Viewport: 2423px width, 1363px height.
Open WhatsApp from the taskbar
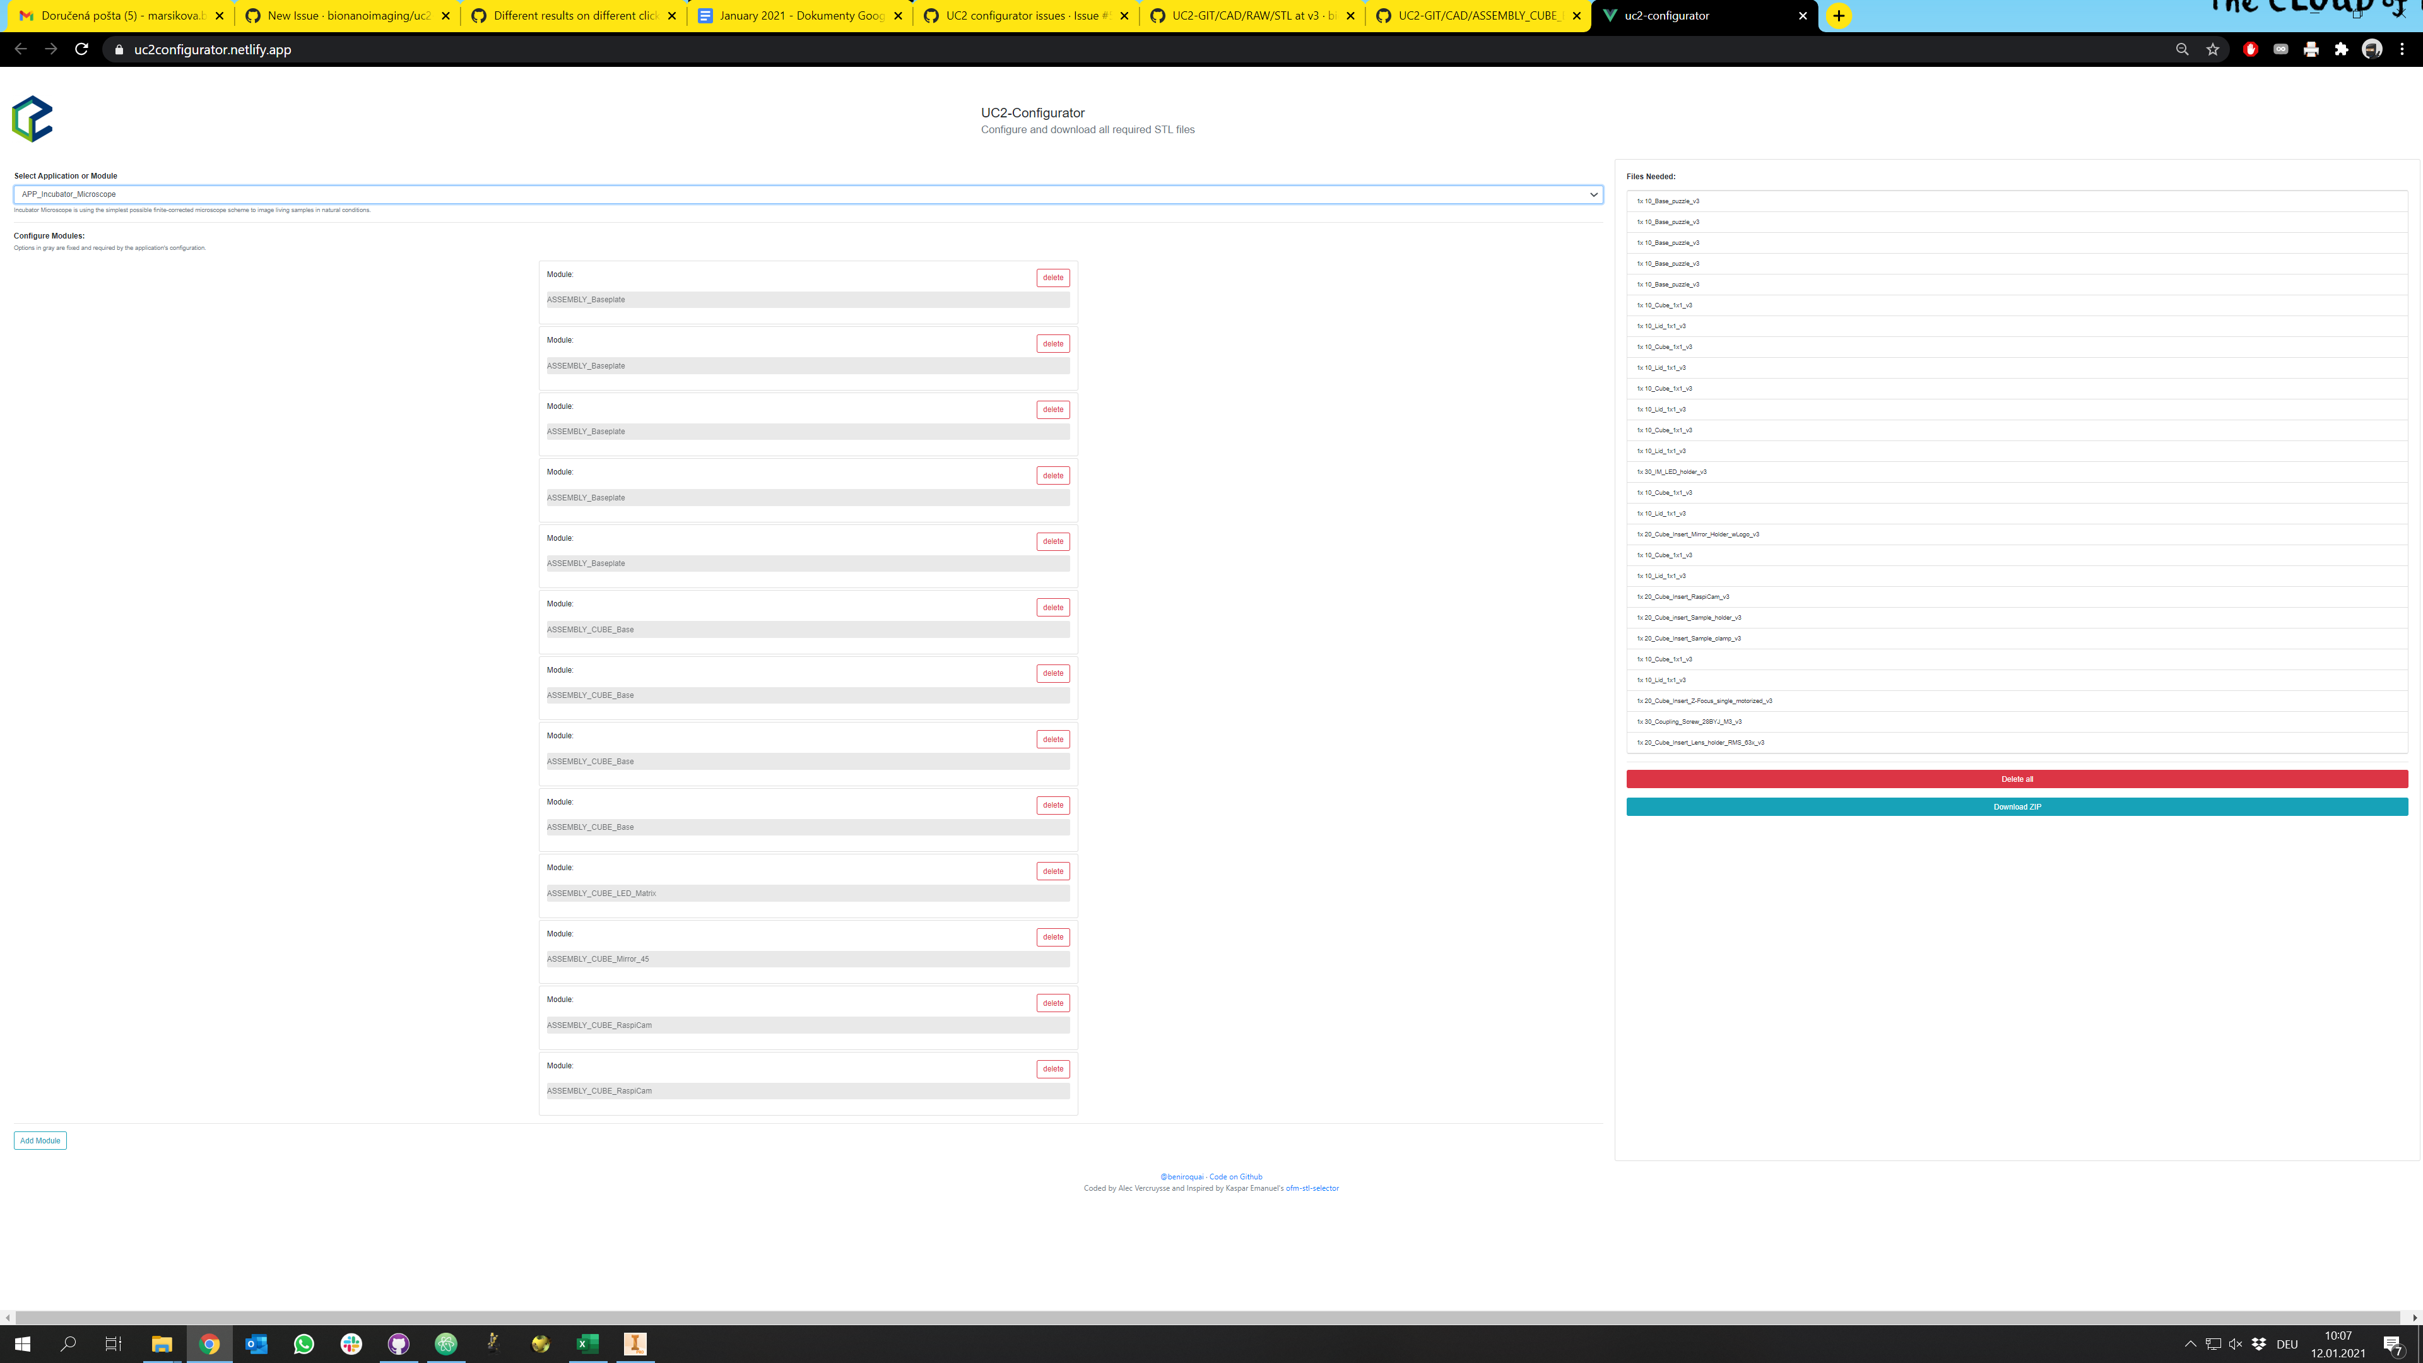coord(305,1344)
